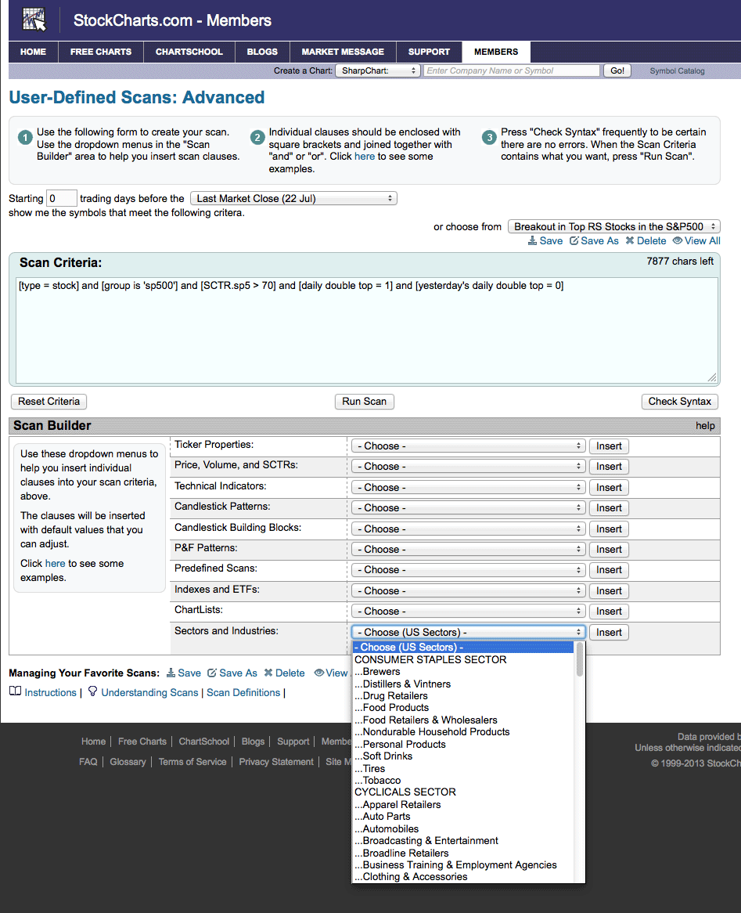The height and width of the screenshot is (913, 741).
Task: Select CONSUMER STAPLES SECTOR option
Action: 430,660
